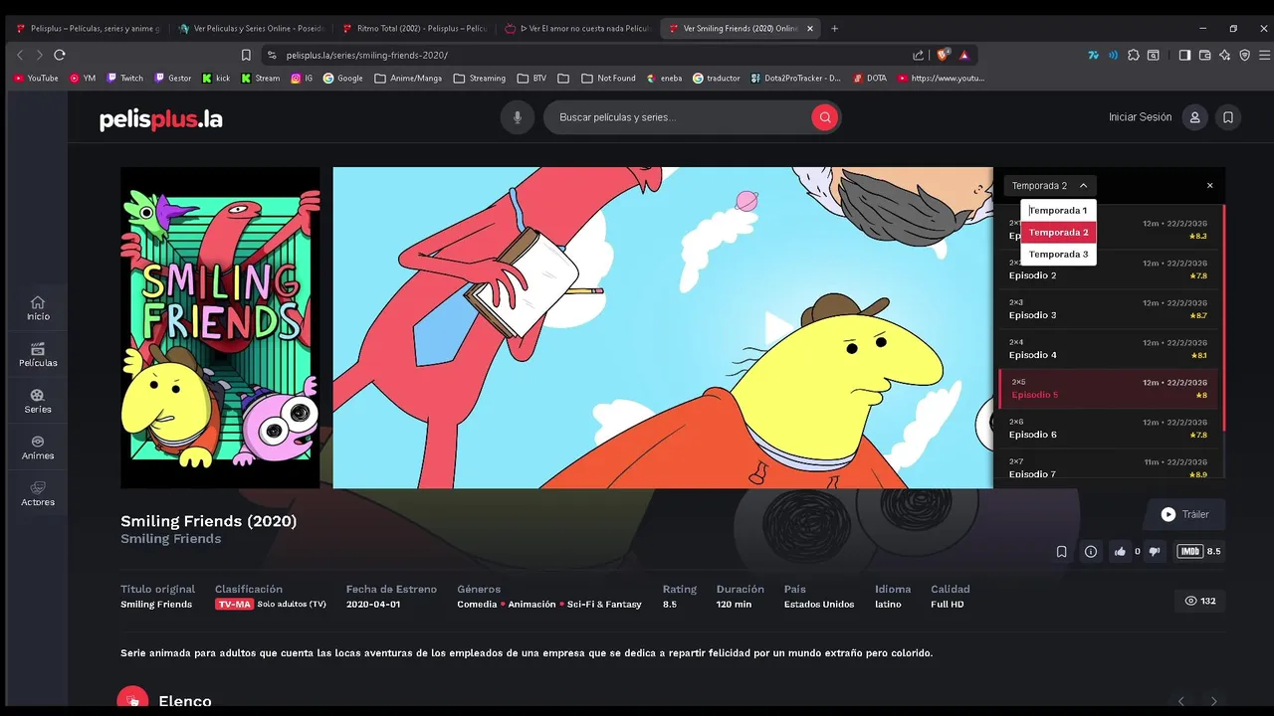The height and width of the screenshot is (716, 1274).
Task: Click Iniciar Sesión link
Action: 1141,117
